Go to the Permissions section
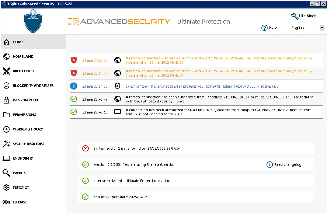The height and width of the screenshot is (213, 327). 24,115
